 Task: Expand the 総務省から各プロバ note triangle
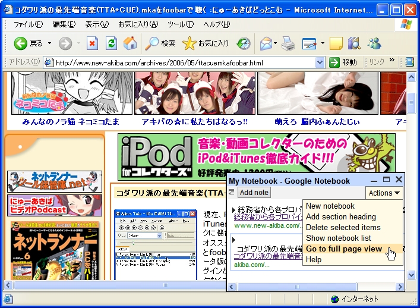233,209
